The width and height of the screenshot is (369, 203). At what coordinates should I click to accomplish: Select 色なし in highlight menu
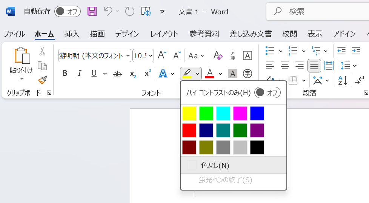pyautogui.click(x=215, y=165)
